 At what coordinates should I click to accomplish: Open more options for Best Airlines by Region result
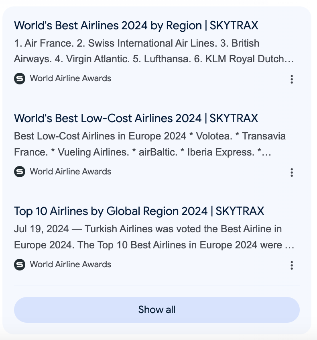tap(292, 79)
